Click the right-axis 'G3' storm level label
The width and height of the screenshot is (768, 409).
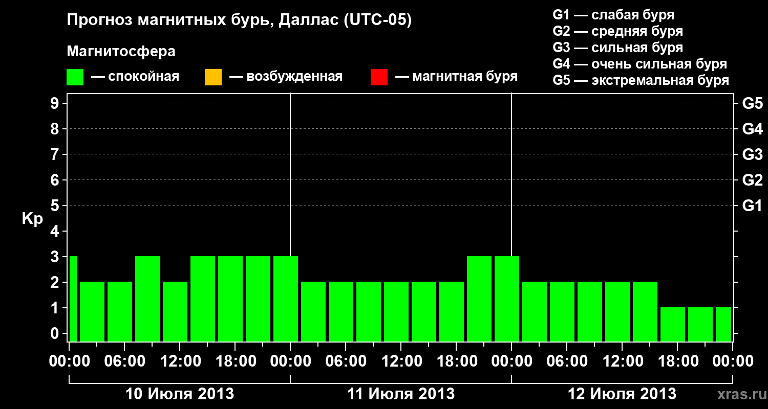[753, 154]
